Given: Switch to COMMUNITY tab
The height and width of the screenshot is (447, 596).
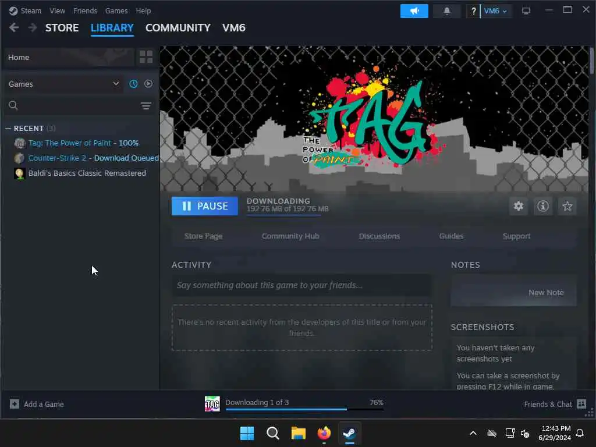Looking at the screenshot, I should tap(178, 28).
